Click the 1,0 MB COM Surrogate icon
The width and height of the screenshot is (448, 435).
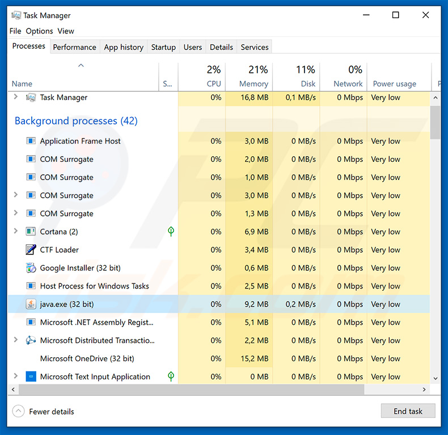pos(31,177)
